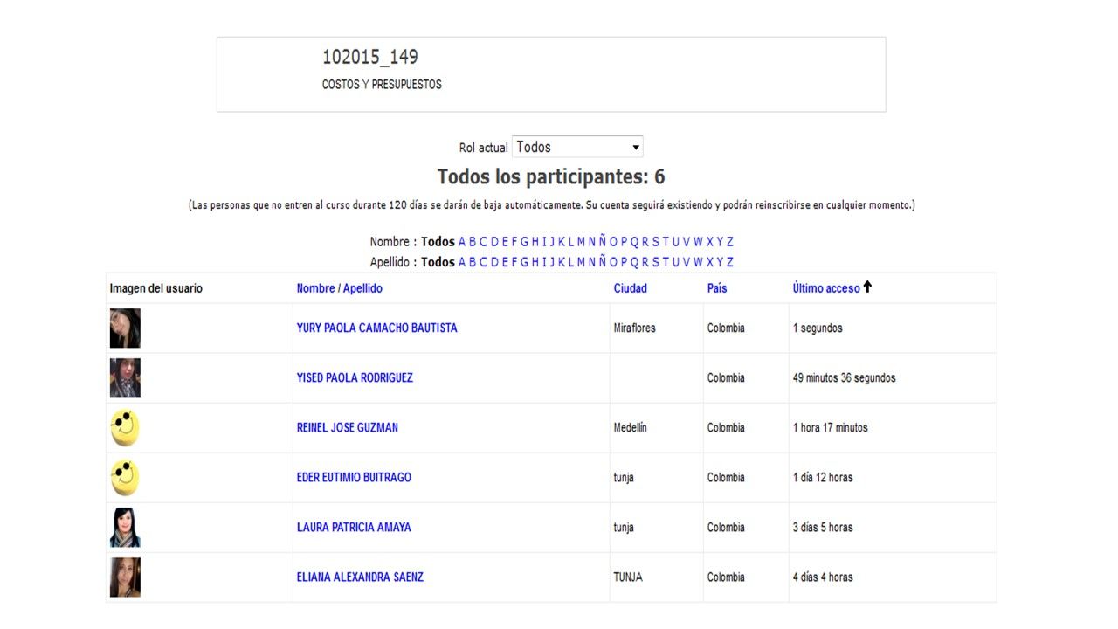Click '1 hora 17 minutos' access value
Image resolution: width=1118 pixels, height=629 pixels.
(831, 428)
